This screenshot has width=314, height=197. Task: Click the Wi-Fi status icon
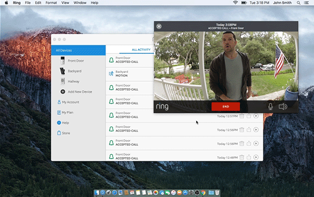pyautogui.click(x=235, y=3)
